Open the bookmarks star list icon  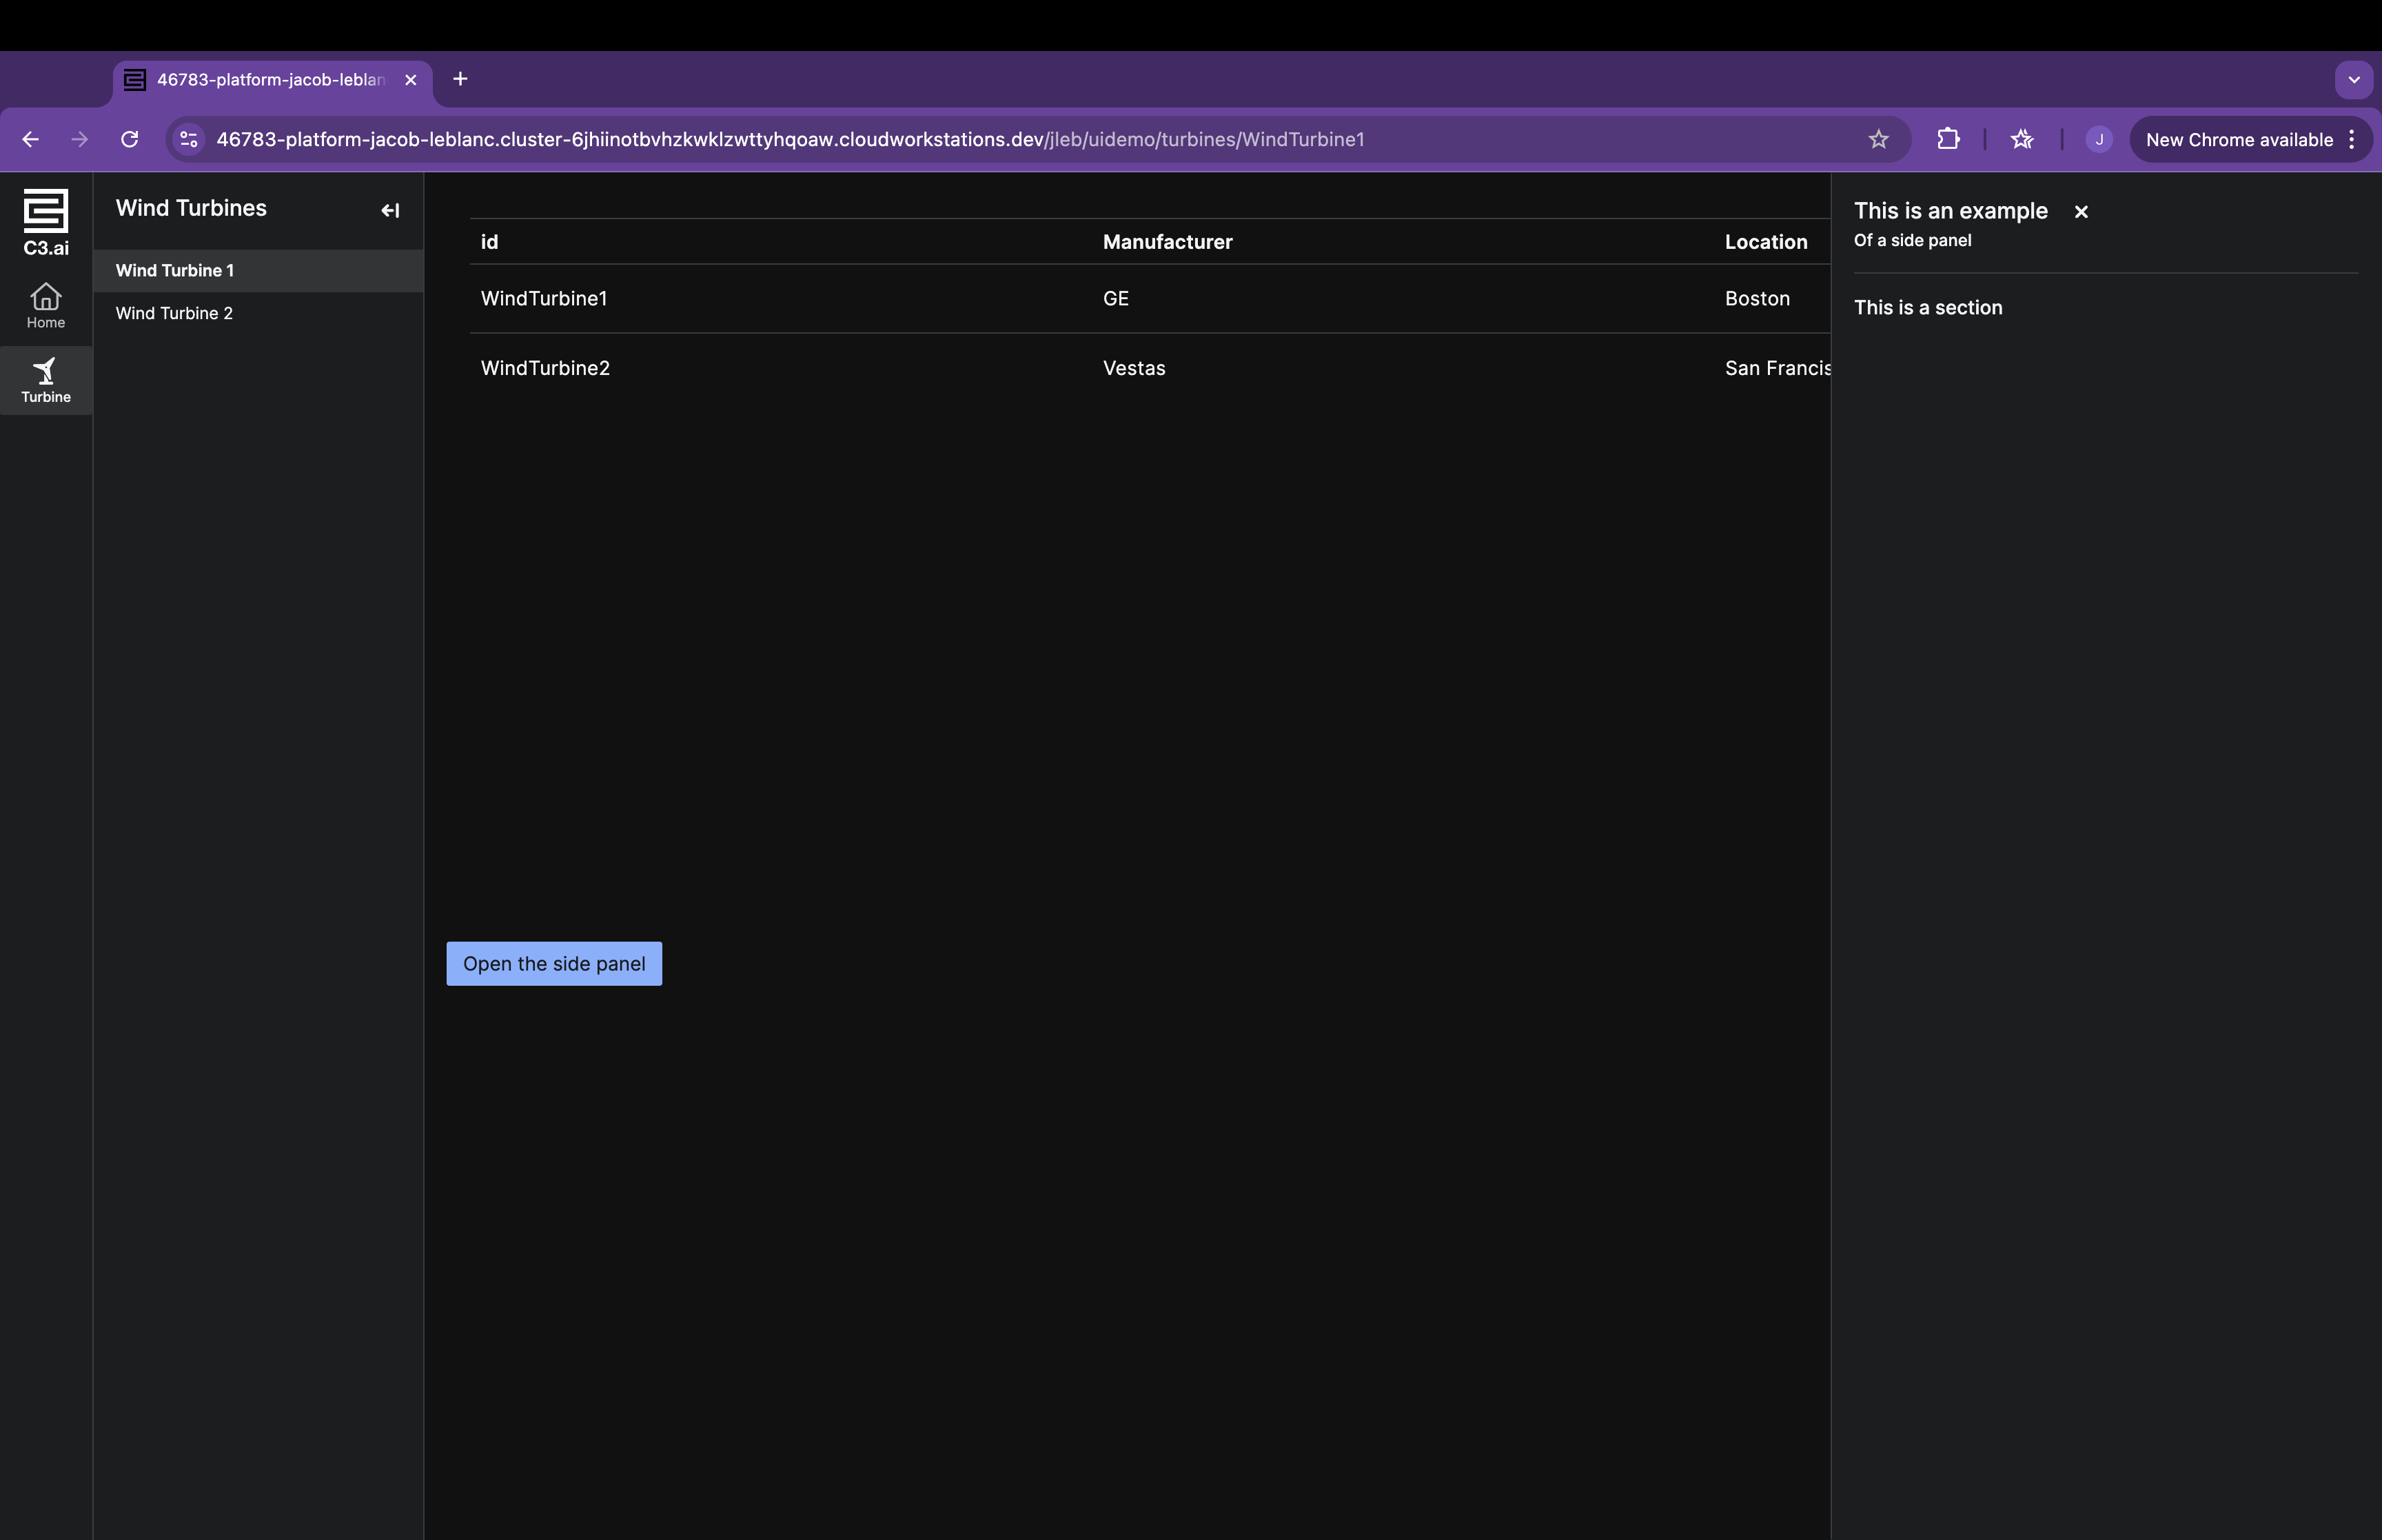pos(2022,139)
